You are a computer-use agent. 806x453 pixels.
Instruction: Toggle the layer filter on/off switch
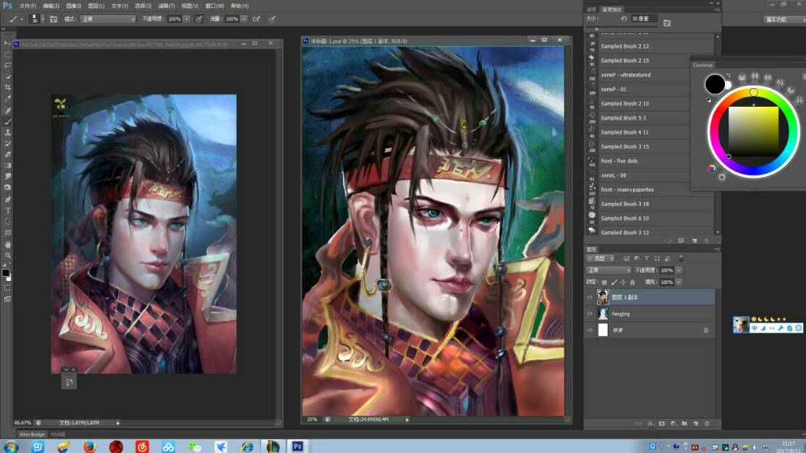point(681,258)
